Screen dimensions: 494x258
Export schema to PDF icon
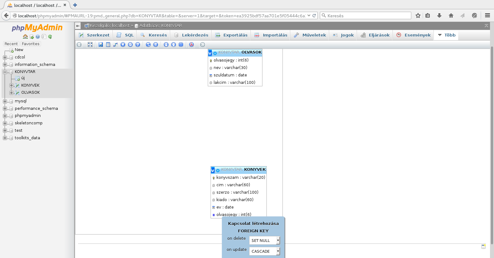(191, 45)
